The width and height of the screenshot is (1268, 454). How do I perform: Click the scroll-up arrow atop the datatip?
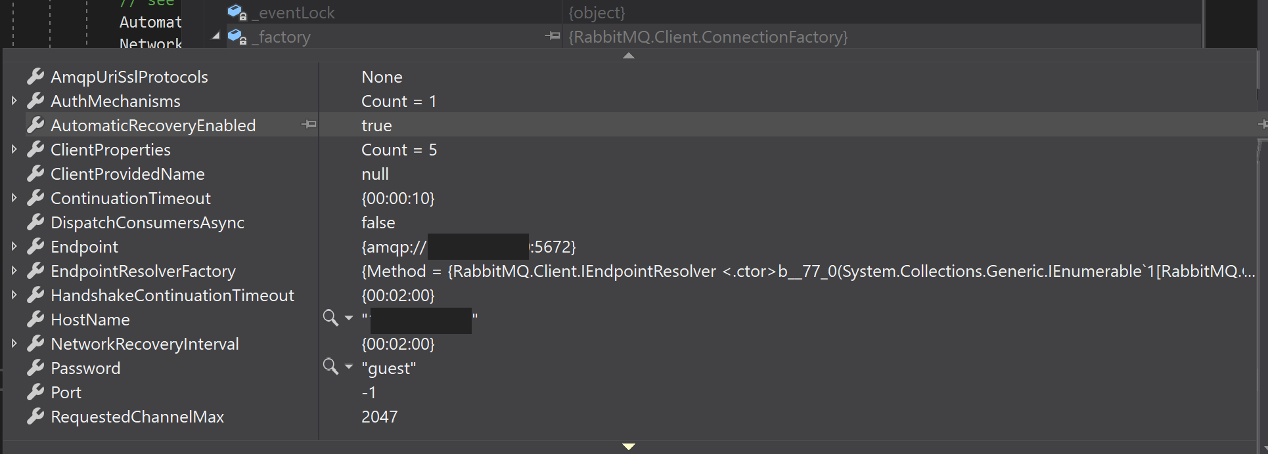(629, 56)
